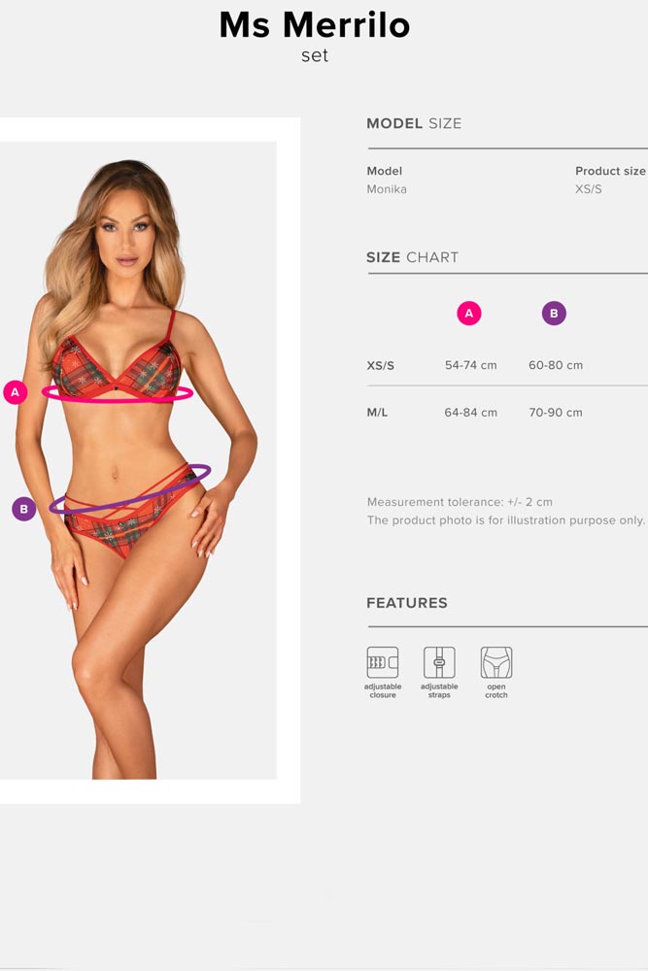The image size is (648, 971).
Task: Click the FEATURES section heading
Action: click(407, 603)
